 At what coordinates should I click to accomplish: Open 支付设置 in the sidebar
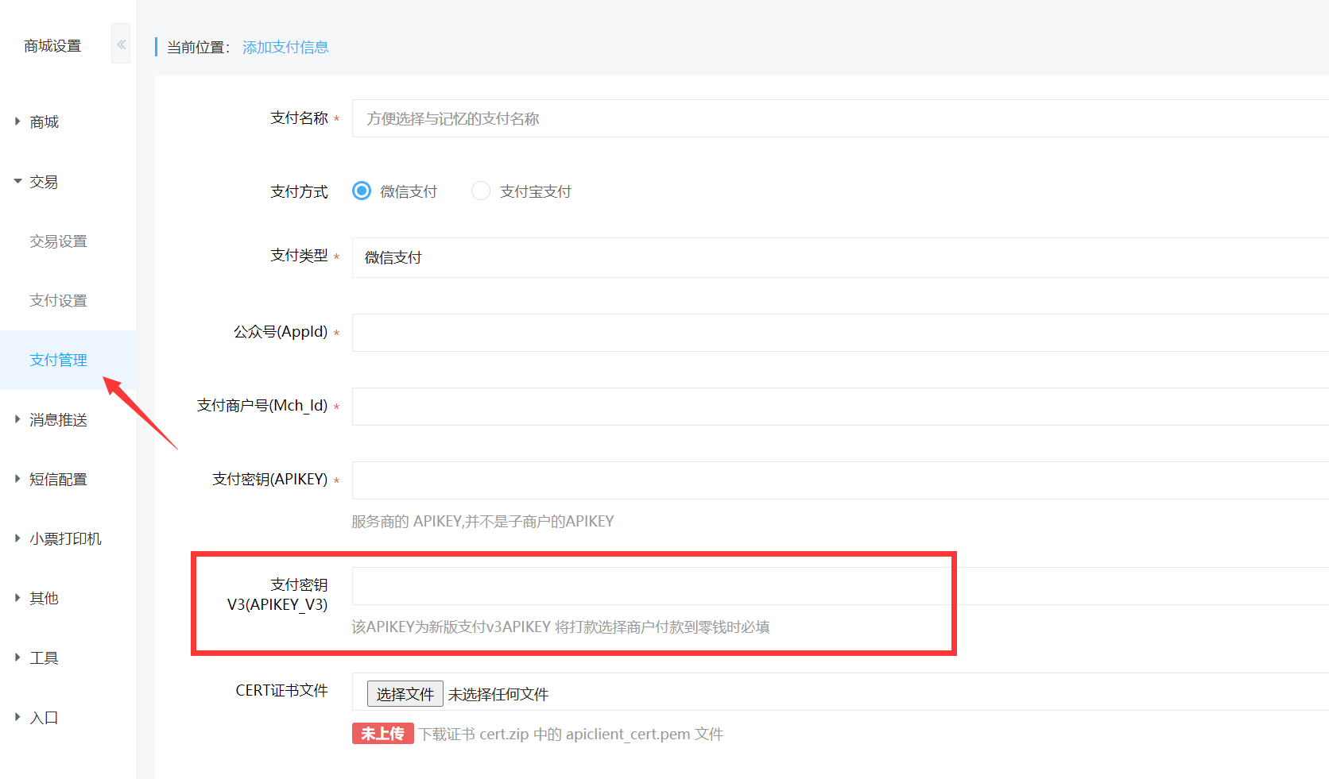[x=58, y=301]
